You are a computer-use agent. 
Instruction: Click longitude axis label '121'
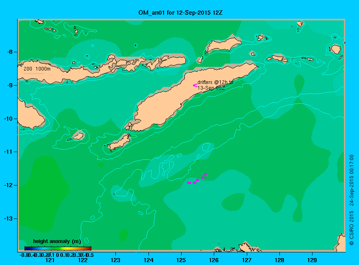[50, 260]
